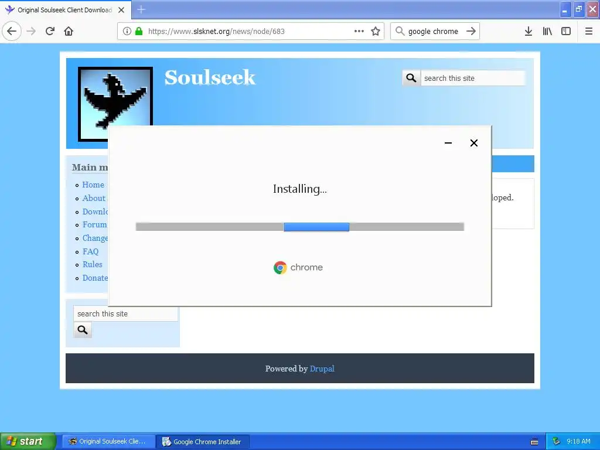This screenshot has width=600, height=450.
Task: Open the Forum menu link
Action: (94, 224)
